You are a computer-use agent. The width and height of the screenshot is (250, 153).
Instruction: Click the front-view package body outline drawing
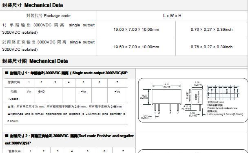166,97
